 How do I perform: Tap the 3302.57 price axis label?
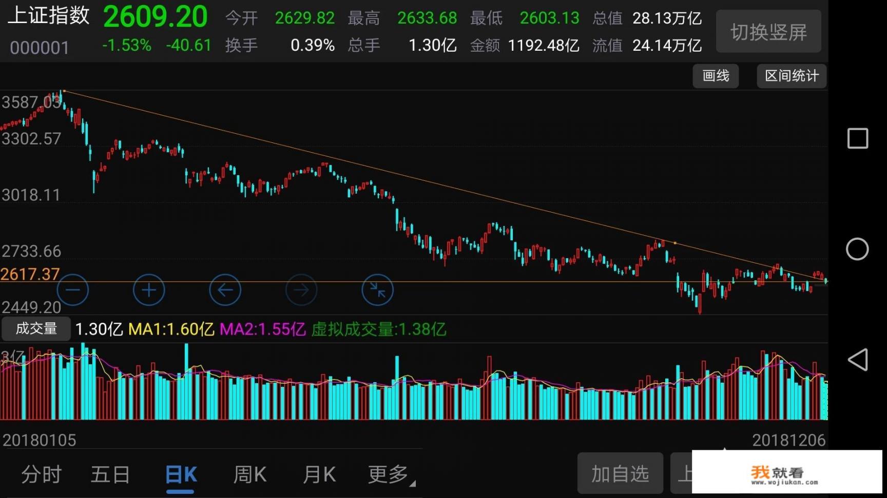point(31,139)
